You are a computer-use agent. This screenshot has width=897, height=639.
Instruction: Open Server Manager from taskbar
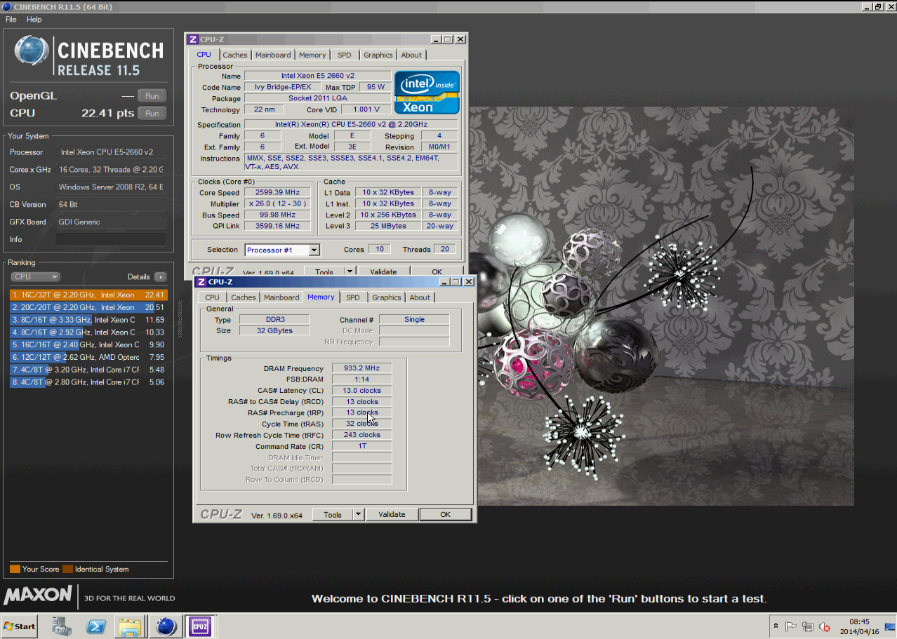click(x=61, y=626)
